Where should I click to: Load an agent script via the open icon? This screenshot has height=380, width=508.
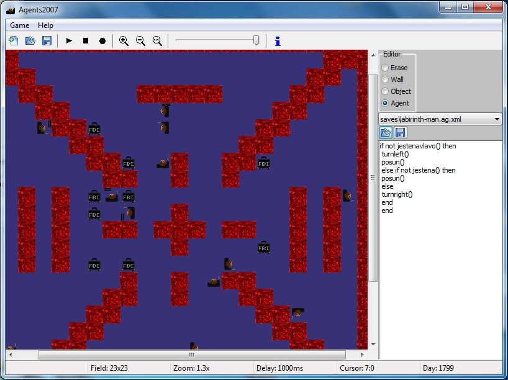pyautogui.click(x=385, y=132)
